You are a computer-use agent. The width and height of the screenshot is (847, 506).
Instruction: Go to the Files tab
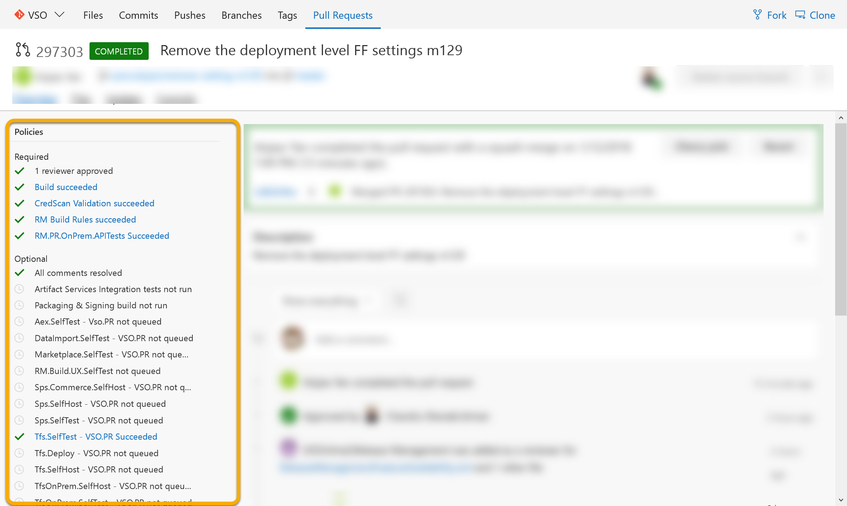coord(93,15)
